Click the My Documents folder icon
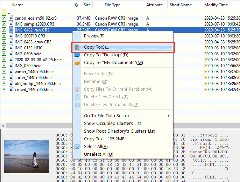240x182 pixels. point(77,63)
